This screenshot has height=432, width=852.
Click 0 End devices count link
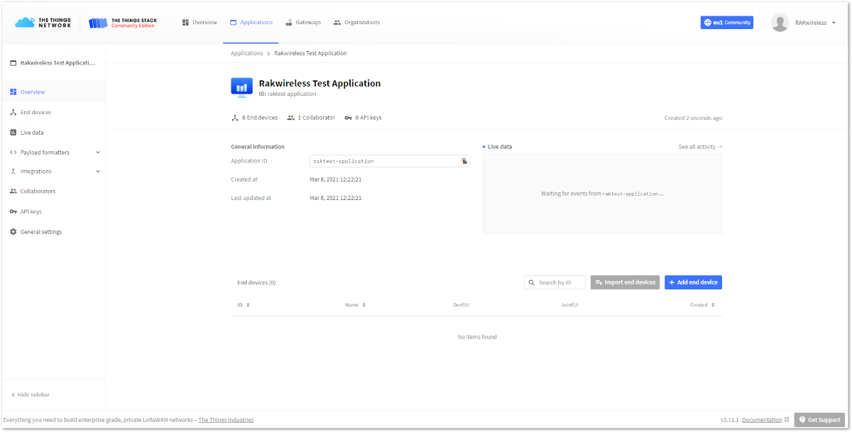[254, 118]
